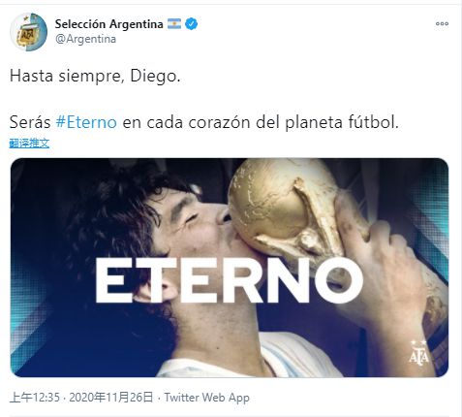Open the three-dot more options menu
The image size is (462, 417).
click(442, 23)
